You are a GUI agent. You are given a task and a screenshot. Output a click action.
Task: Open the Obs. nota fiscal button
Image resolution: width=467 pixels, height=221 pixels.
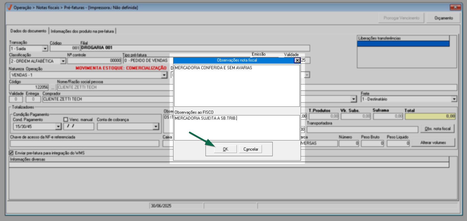(437, 129)
